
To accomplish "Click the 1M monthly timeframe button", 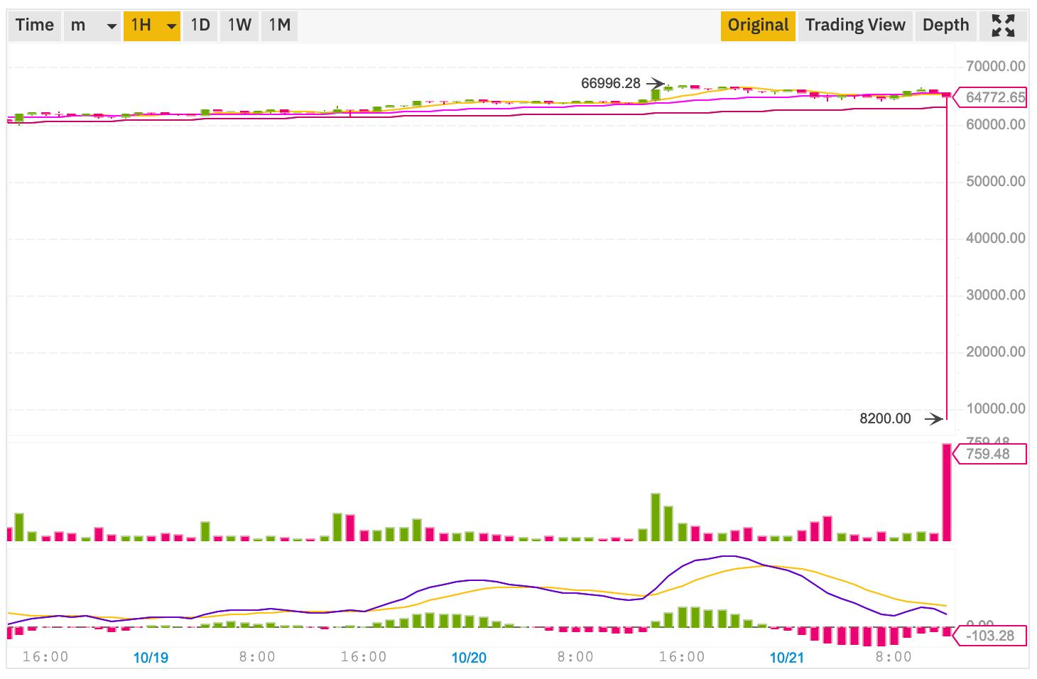I will [279, 25].
